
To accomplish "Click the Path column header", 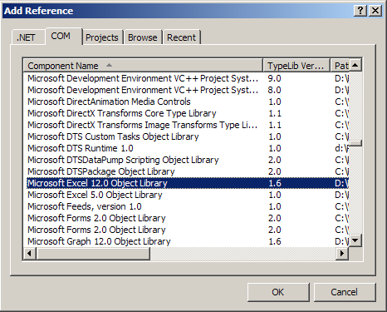I will pyautogui.click(x=340, y=66).
